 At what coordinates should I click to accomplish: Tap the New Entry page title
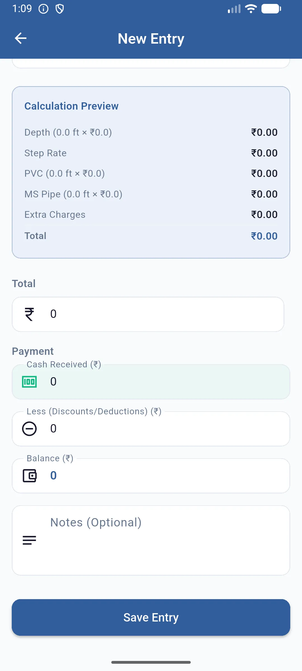coord(151,39)
